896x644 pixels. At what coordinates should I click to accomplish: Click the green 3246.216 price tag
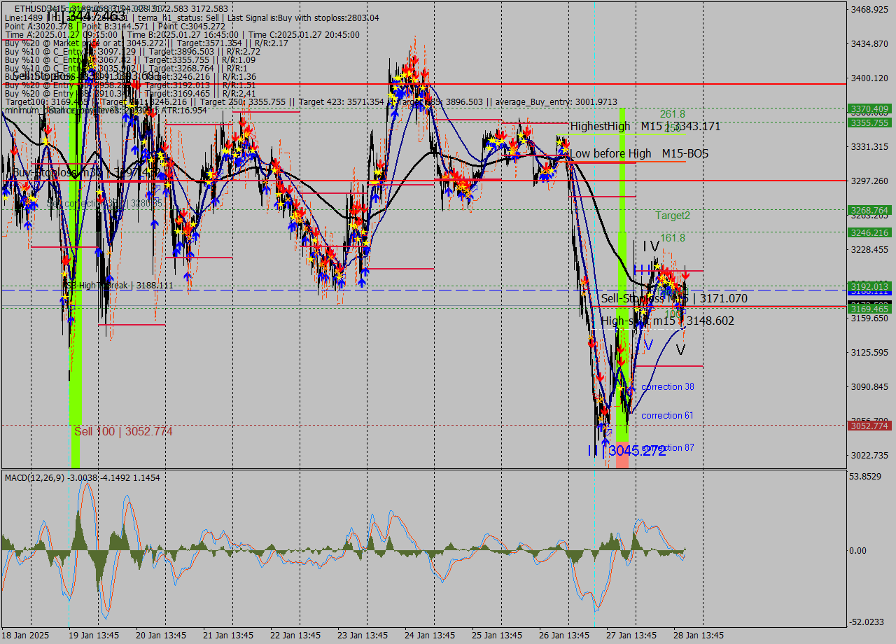pyautogui.click(x=869, y=232)
